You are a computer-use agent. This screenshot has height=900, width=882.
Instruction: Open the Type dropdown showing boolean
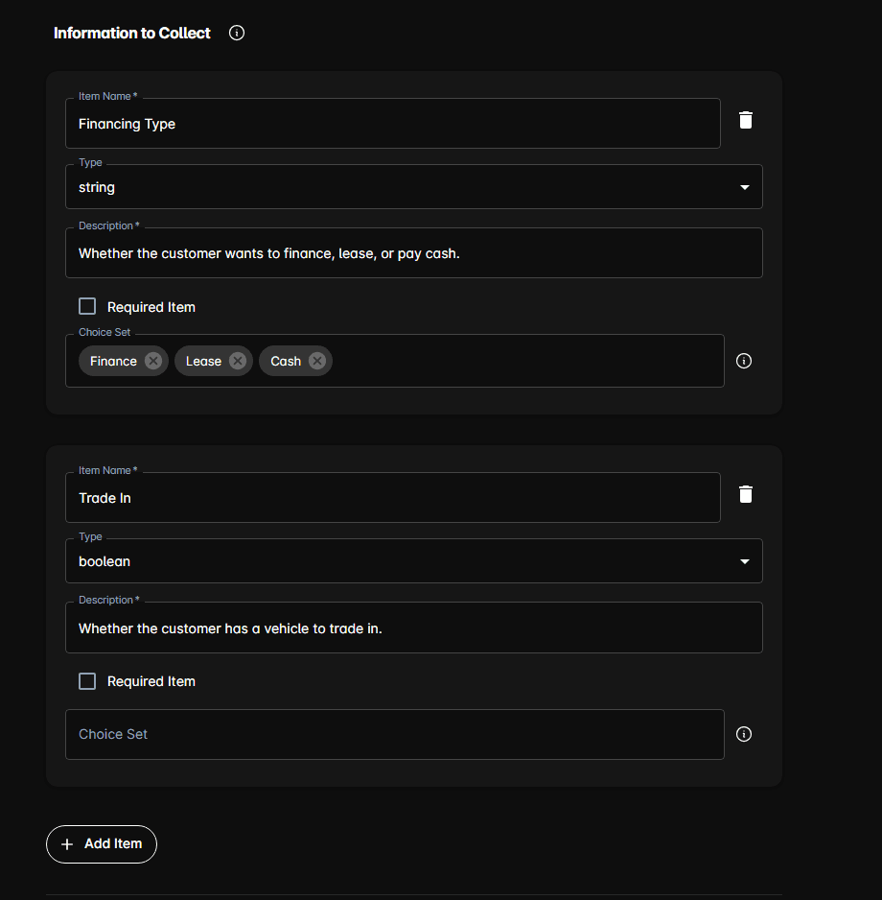tap(414, 561)
